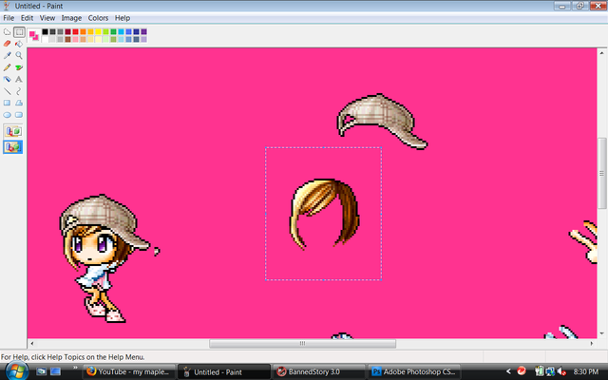
Task: Choose the Polygon shape tool
Action: click(x=19, y=103)
